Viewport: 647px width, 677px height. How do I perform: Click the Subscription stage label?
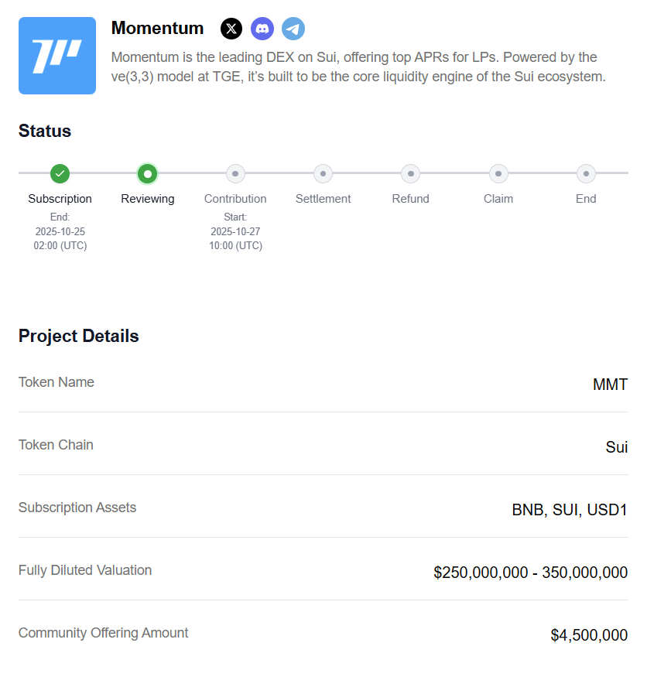[60, 199]
